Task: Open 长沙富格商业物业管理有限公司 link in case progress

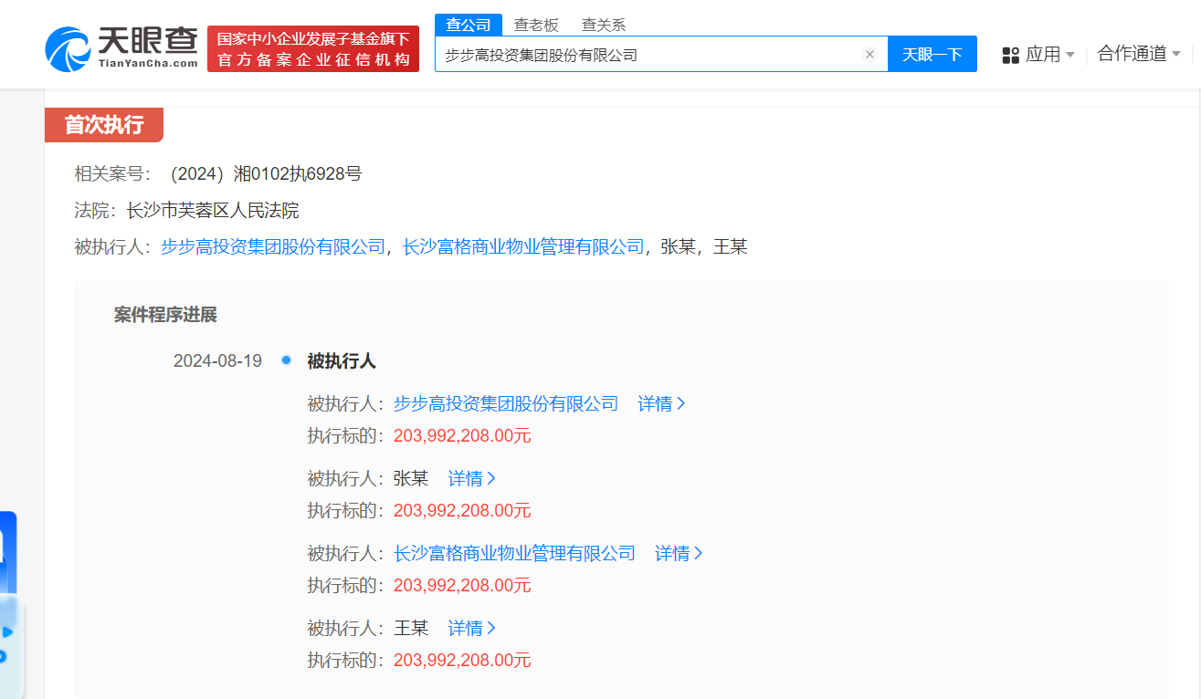Action: [514, 553]
